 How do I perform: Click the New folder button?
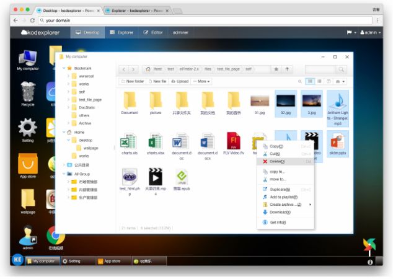coord(132,81)
